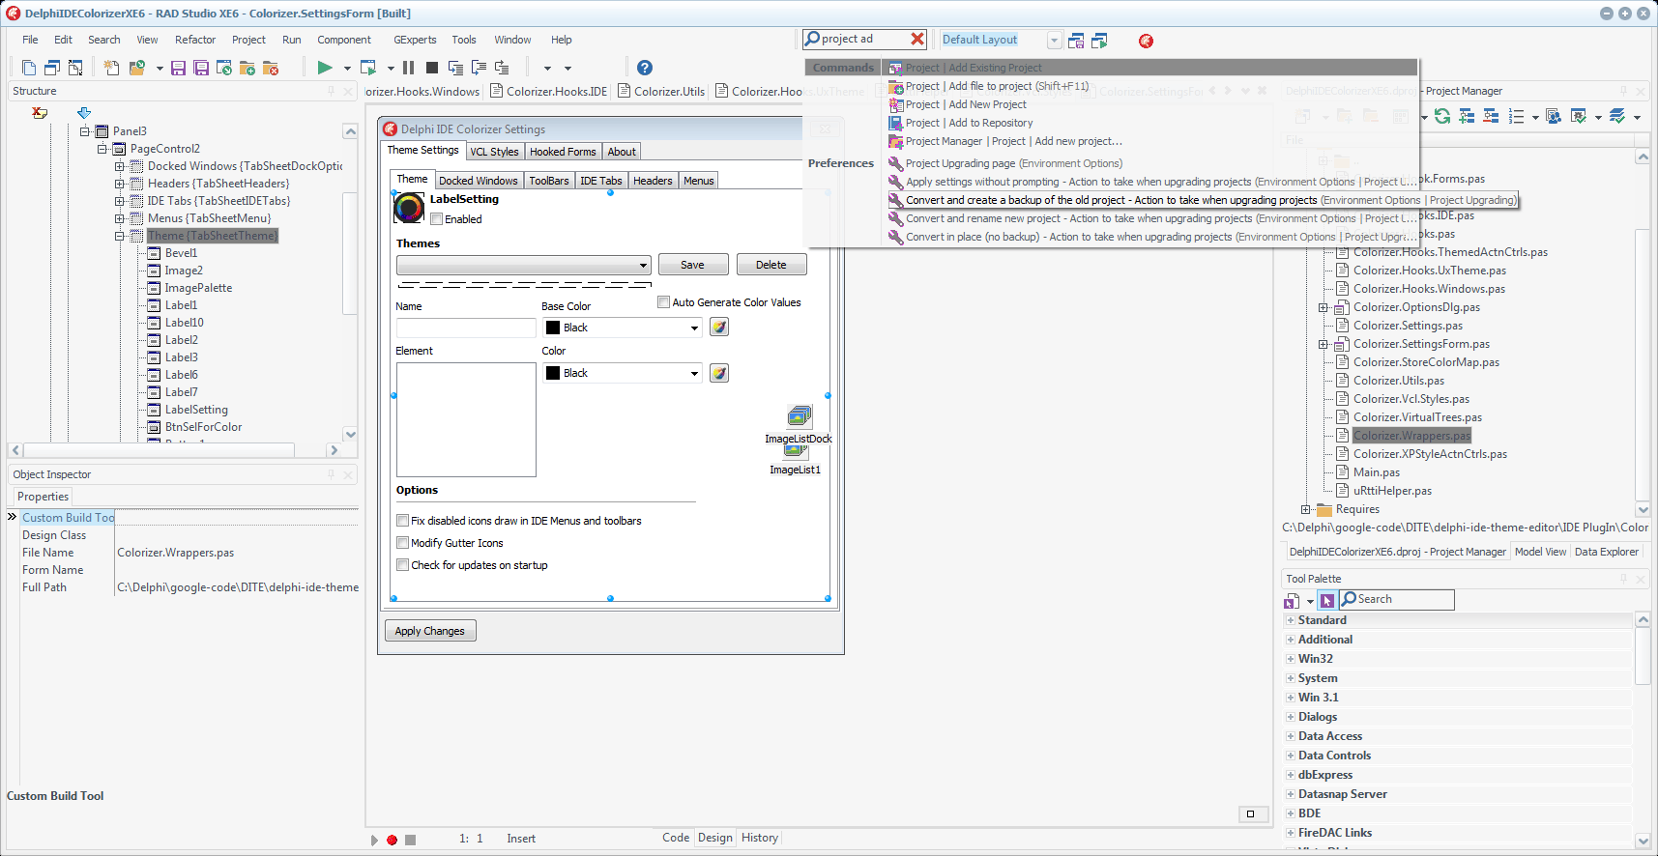The height and width of the screenshot is (856, 1658).
Task: Click the Stop program square icon
Action: tap(432, 68)
